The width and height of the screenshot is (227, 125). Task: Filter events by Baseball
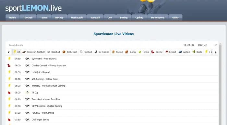pos(54,52)
